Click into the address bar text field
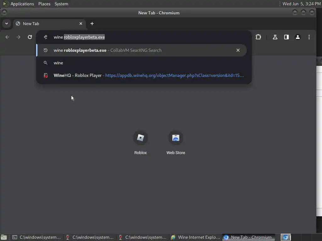The height and width of the screenshot is (241, 322). coord(144,37)
